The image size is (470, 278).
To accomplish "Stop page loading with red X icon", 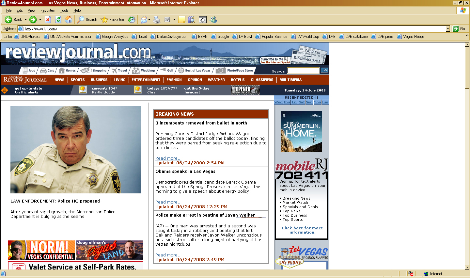I will (x=48, y=20).
